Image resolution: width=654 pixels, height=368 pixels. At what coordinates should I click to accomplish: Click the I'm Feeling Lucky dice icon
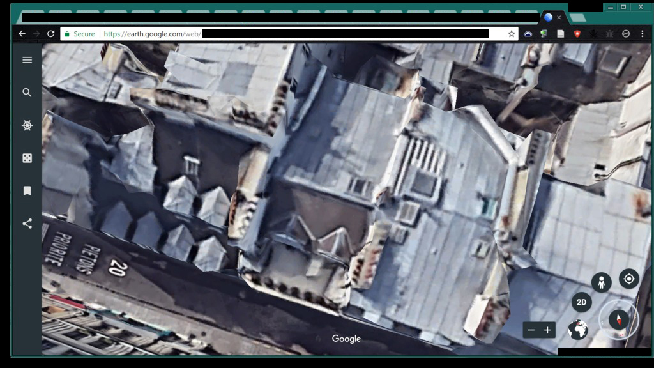point(27,158)
